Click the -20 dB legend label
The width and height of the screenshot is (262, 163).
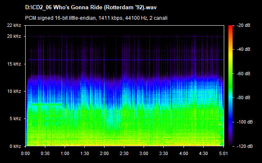click(244, 25)
